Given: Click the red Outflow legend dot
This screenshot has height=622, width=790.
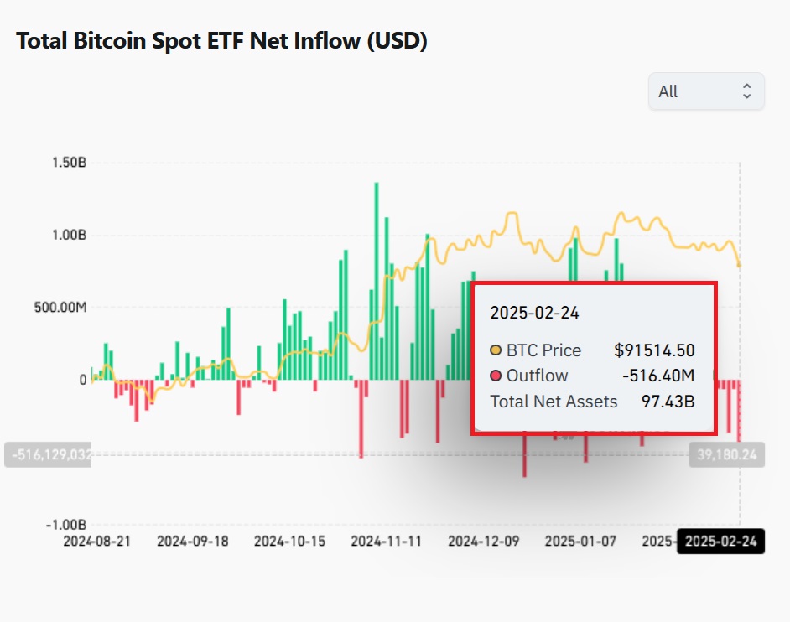Looking at the screenshot, I should [x=496, y=376].
